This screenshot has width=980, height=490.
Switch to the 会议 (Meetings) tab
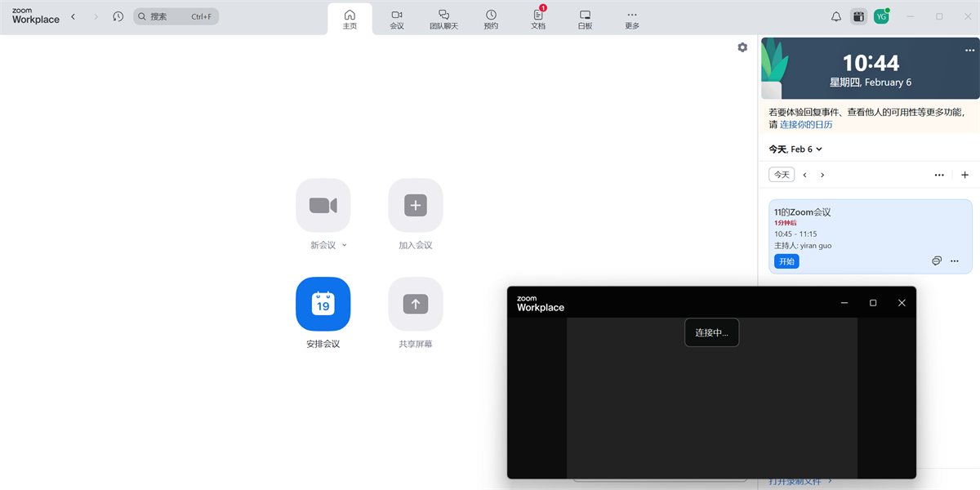point(397,18)
